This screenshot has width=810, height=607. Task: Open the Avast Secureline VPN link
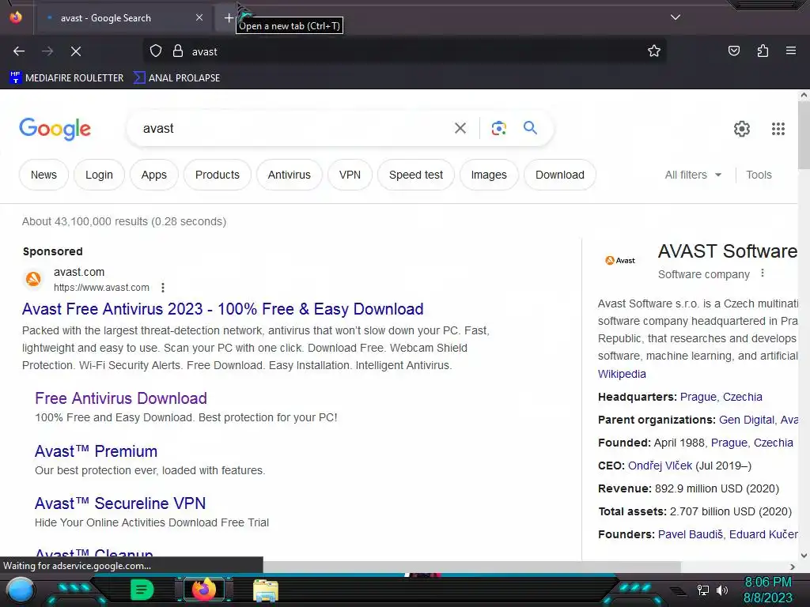click(x=120, y=503)
